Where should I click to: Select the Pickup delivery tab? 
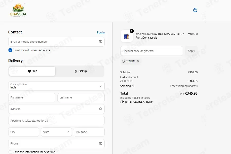click(80, 71)
